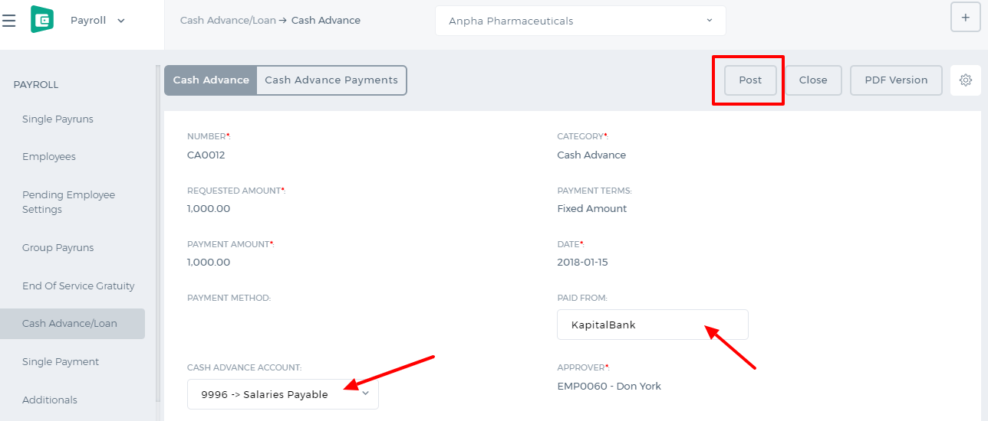Click the Close button
The height and width of the screenshot is (421, 988).
click(813, 80)
